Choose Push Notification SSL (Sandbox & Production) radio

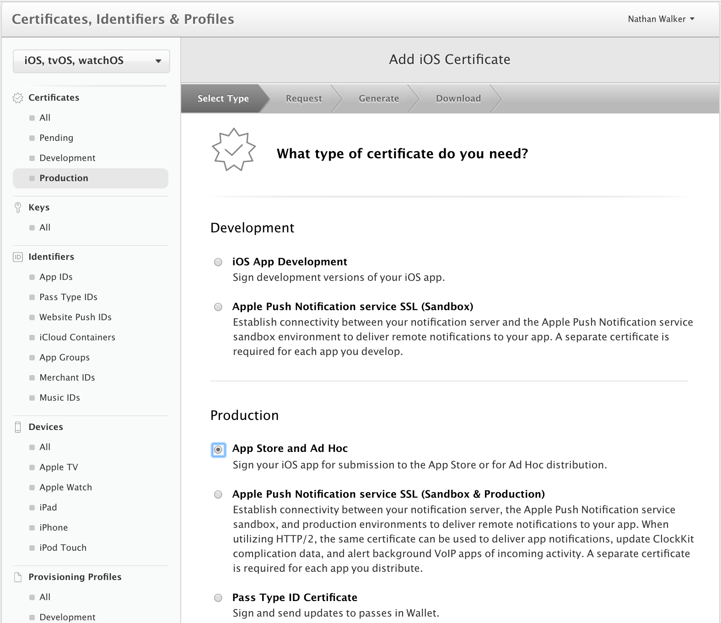[x=218, y=494]
